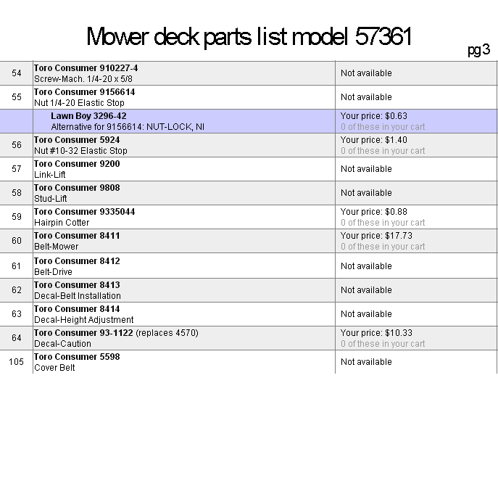The width and height of the screenshot is (498, 481).
Task: Select Toro Consumer 8414 Decal-Height Adjustment
Action: pos(77,308)
